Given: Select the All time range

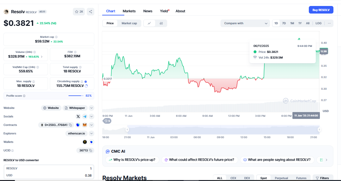Looking at the screenshot, I should coord(308,23).
